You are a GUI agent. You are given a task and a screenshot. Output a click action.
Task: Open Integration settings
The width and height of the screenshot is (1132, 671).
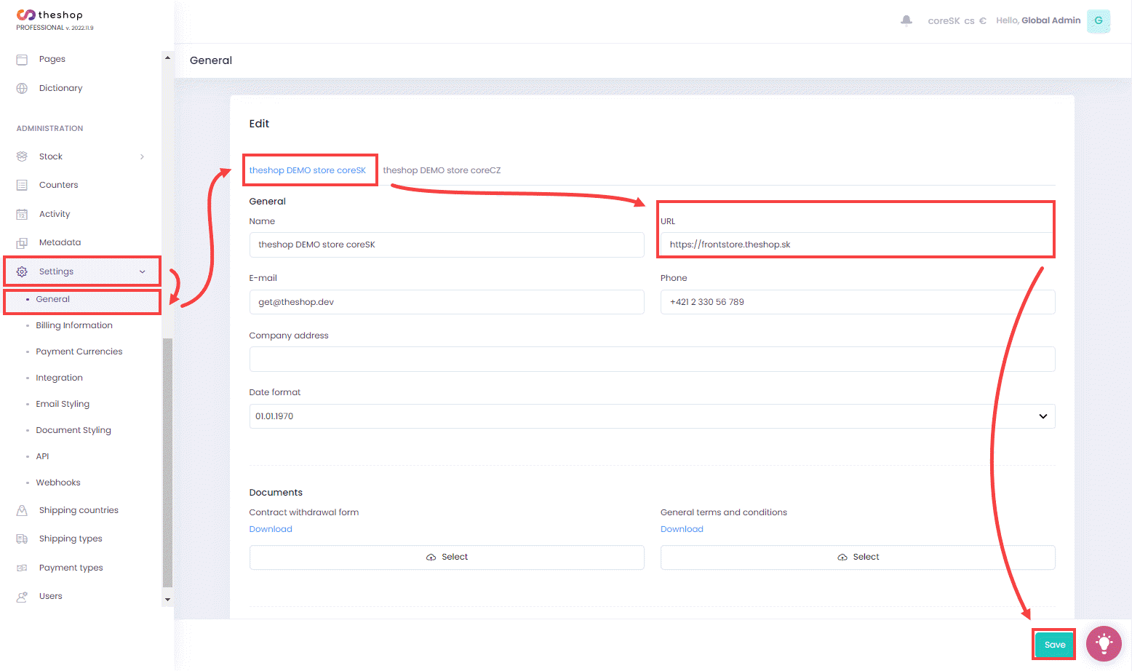(x=60, y=378)
